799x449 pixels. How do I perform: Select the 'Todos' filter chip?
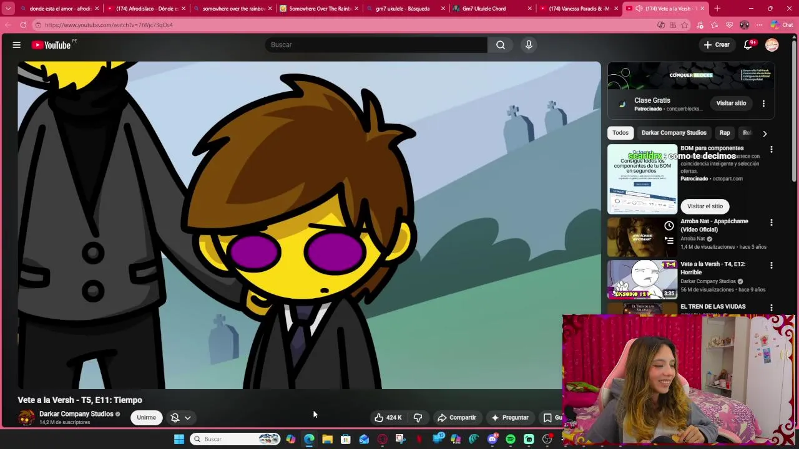click(x=620, y=133)
